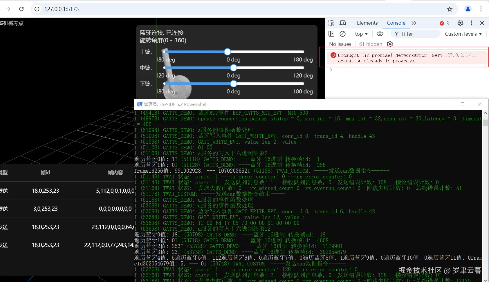Click the 帧id column header
Screen dimensions: 489x282
[45, 173]
